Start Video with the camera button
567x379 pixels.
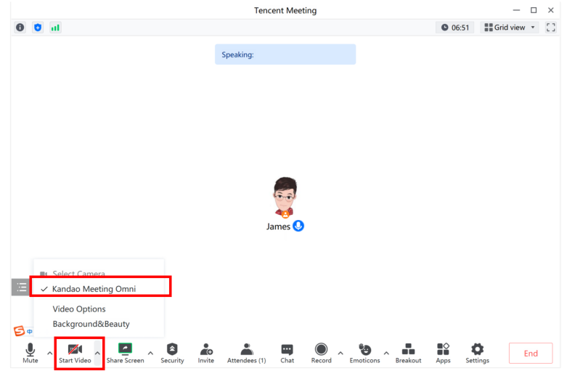tap(75, 353)
